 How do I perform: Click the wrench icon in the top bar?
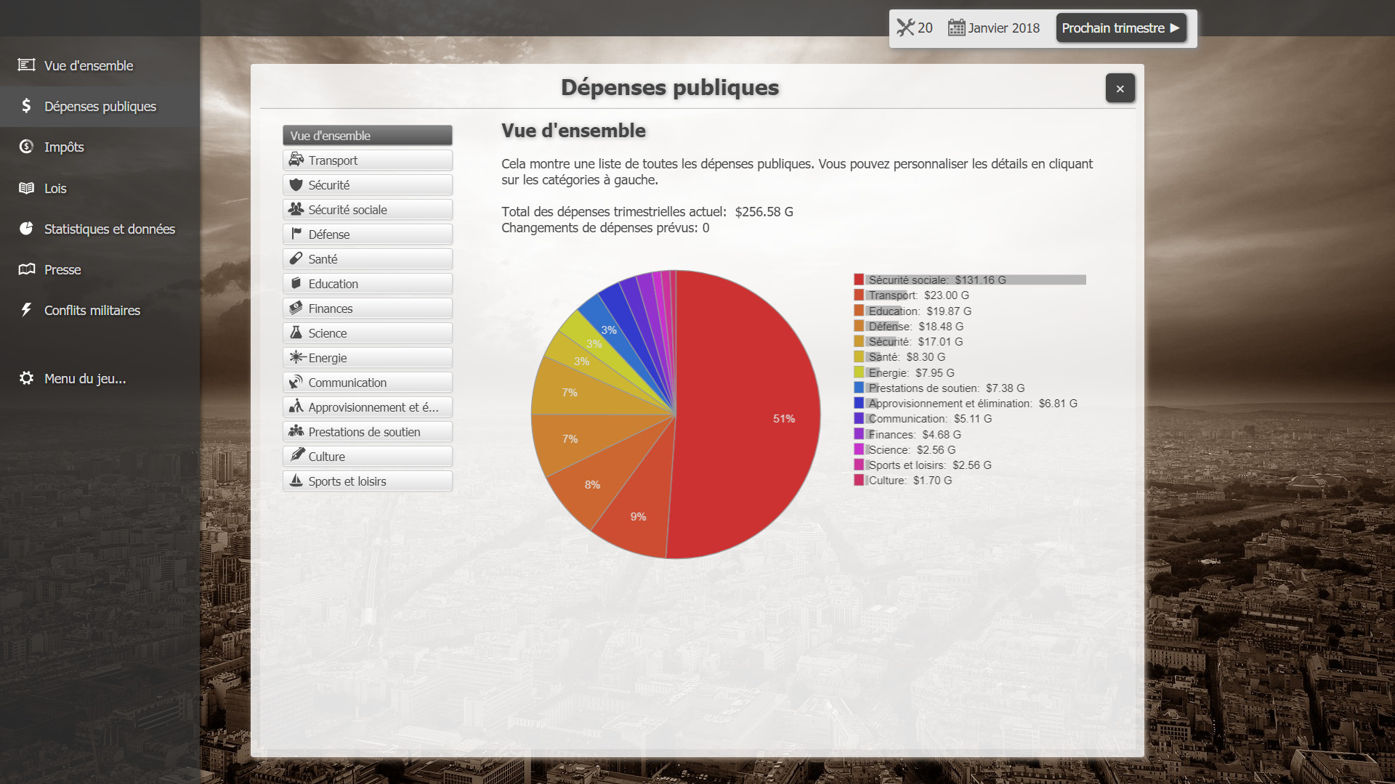(905, 28)
